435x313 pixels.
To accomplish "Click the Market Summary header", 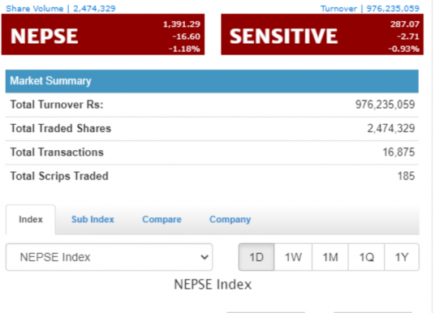I will (x=212, y=81).
